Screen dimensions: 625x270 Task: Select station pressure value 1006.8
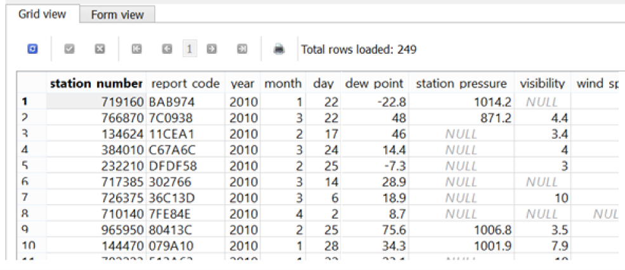tap(461, 230)
